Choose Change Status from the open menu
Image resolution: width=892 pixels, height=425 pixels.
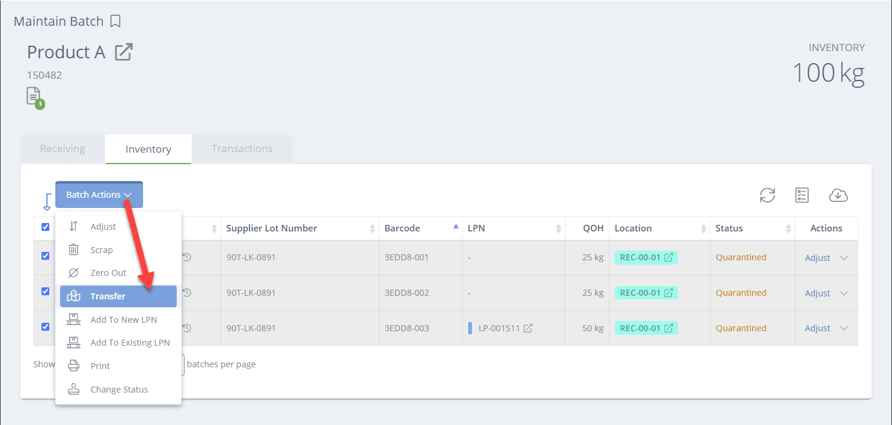point(118,389)
